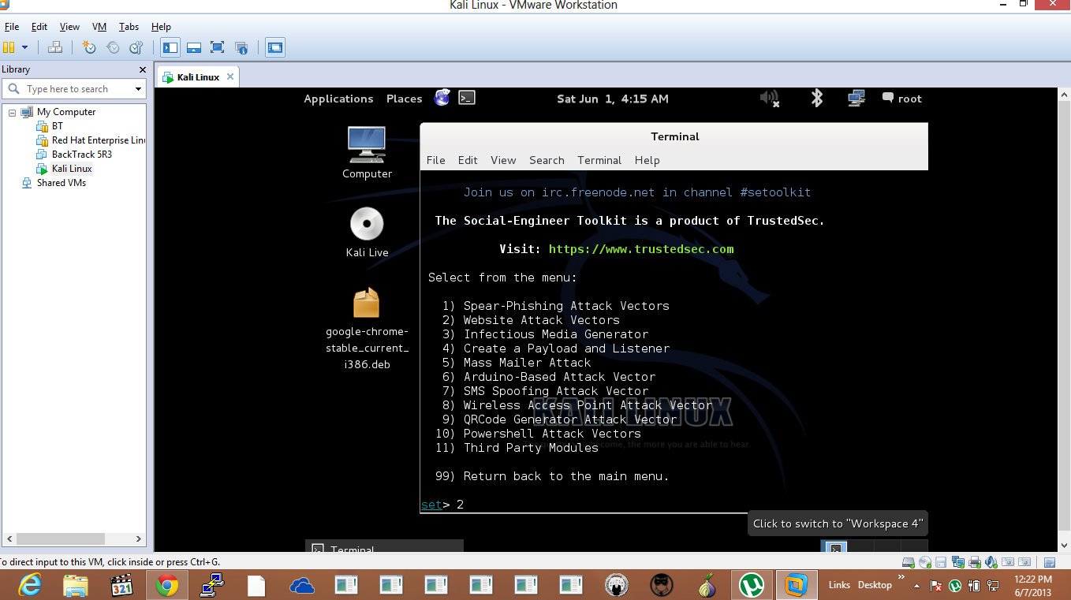Close the Library panel
Screen dimensions: 1071x600
click(x=143, y=69)
